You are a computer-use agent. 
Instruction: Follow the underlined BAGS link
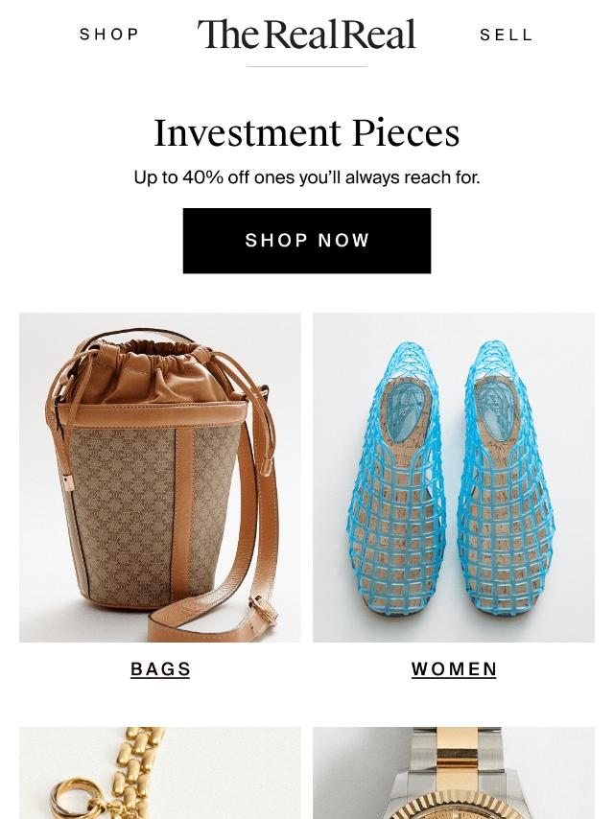click(160, 669)
